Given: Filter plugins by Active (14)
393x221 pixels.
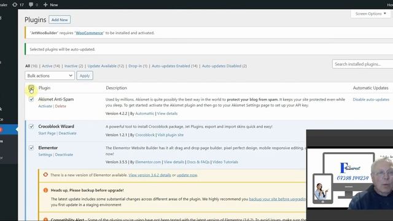Looking at the screenshot, I should [x=51, y=66].
